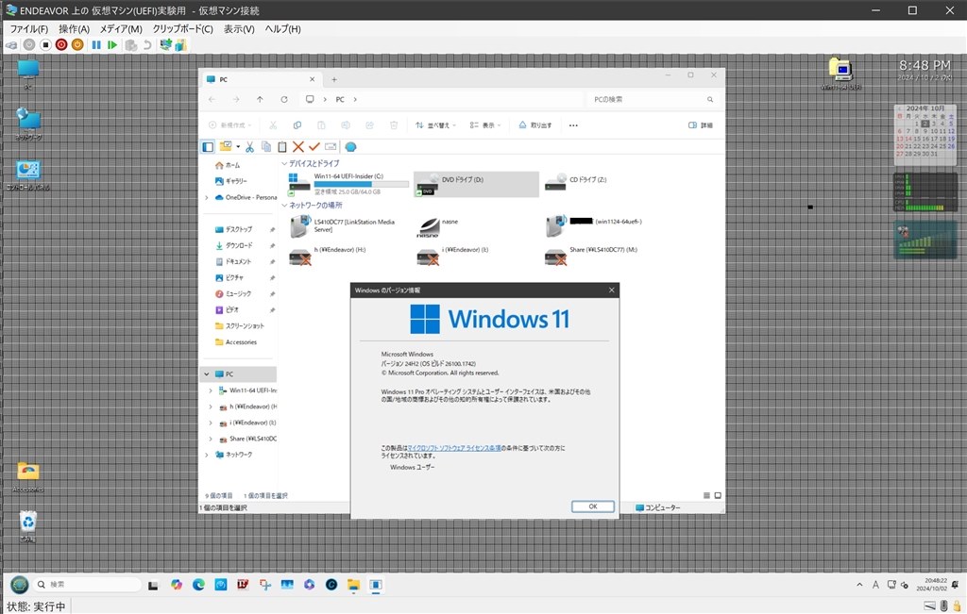Click the Revert arrow icon in VM toolbar
Viewport: 967px width, 614px height.
146,45
